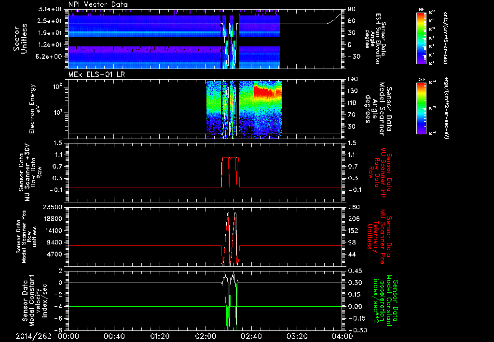Click the NF color bar
This screenshot has height=342, width=494.
421,38
